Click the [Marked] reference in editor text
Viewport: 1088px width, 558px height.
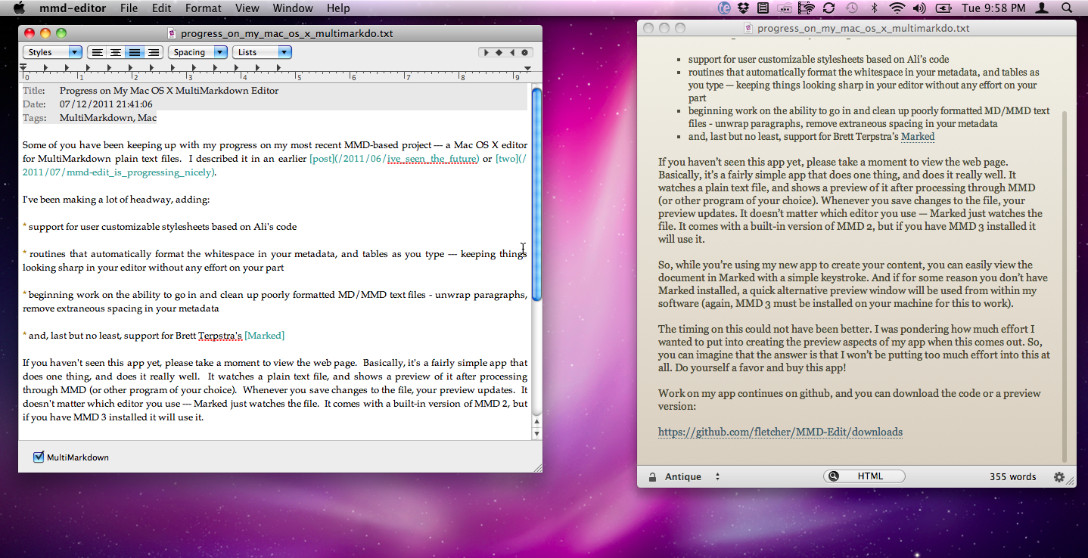pos(264,335)
